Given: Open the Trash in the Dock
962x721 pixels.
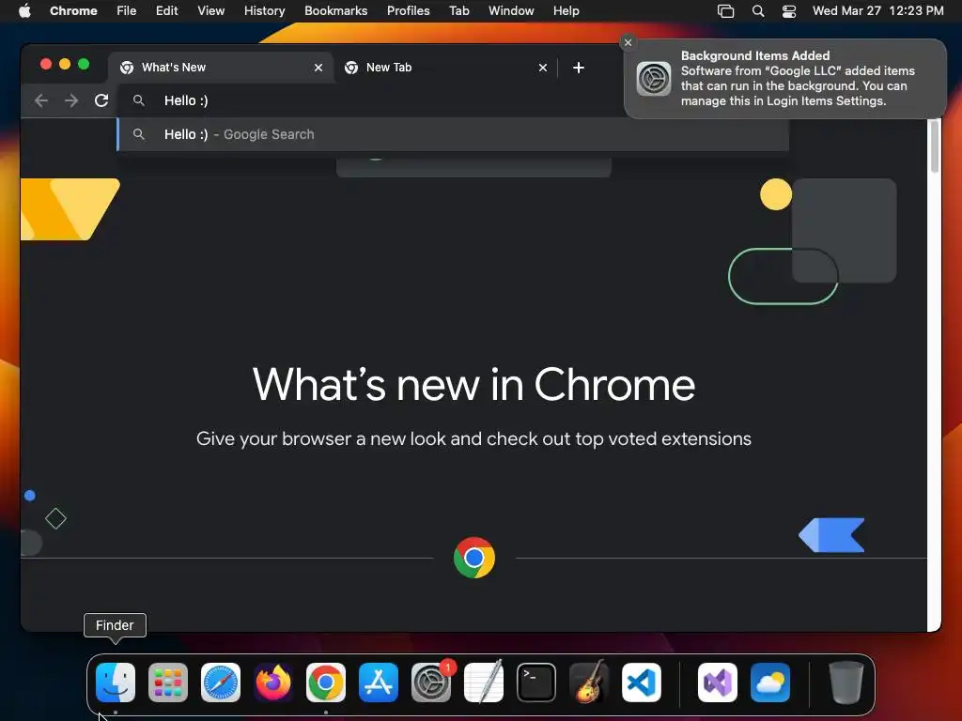Looking at the screenshot, I should click(x=846, y=683).
